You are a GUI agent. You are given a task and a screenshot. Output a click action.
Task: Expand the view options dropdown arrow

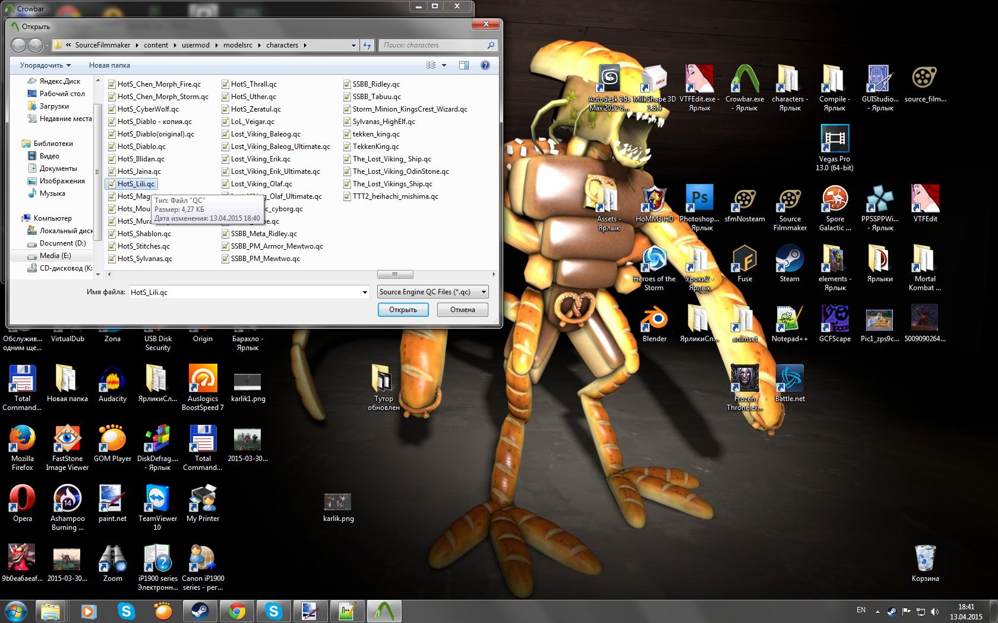click(x=444, y=65)
